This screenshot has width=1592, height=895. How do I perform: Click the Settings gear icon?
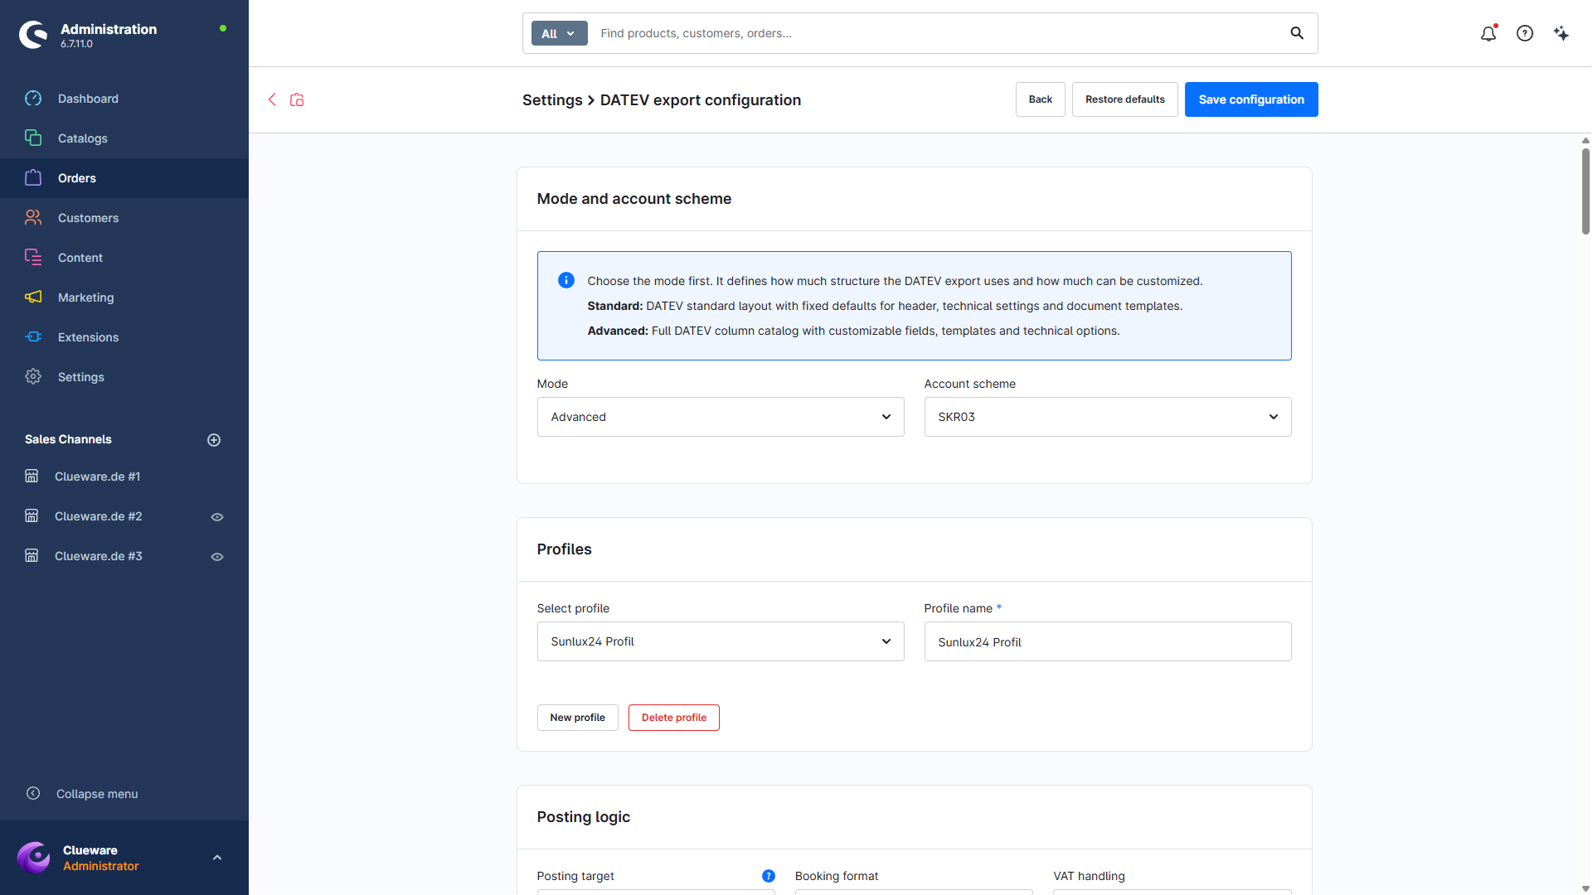point(33,377)
